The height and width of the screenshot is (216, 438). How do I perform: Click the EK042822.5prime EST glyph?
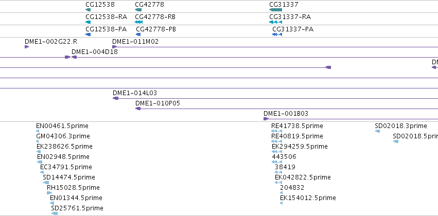pyautogui.click(x=278, y=183)
